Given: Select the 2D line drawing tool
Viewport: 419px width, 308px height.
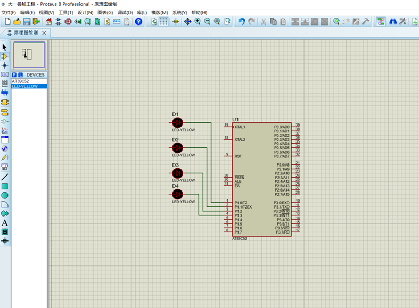Looking at the screenshot, I should [x=5, y=177].
